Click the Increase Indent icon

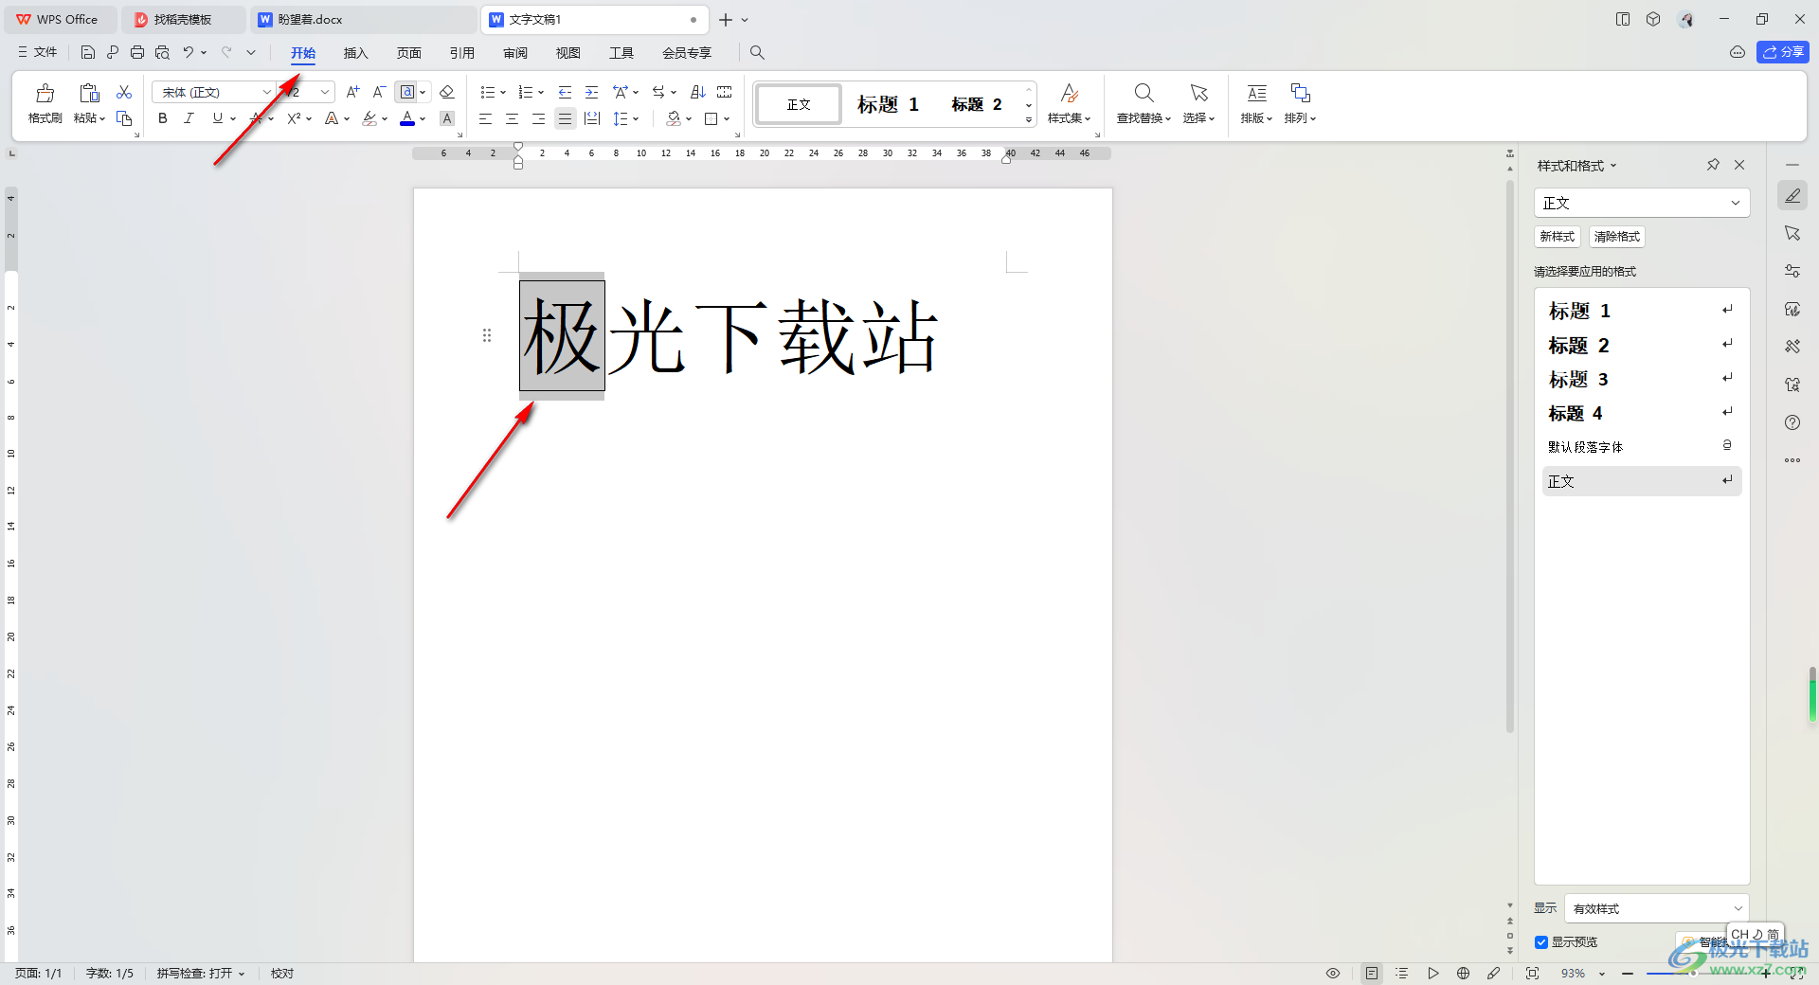pyautogui.click(x=591, y=92)
